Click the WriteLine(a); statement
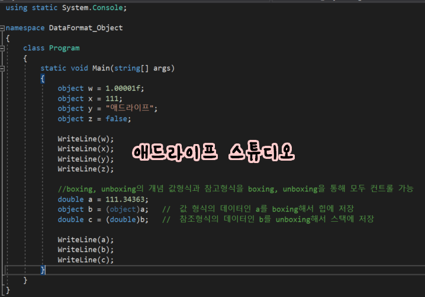Image resolution: width=425 pixels, height=297 pixels. point(86,240)
